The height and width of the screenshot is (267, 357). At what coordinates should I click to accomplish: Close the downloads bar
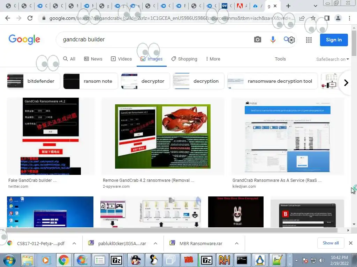351,243
